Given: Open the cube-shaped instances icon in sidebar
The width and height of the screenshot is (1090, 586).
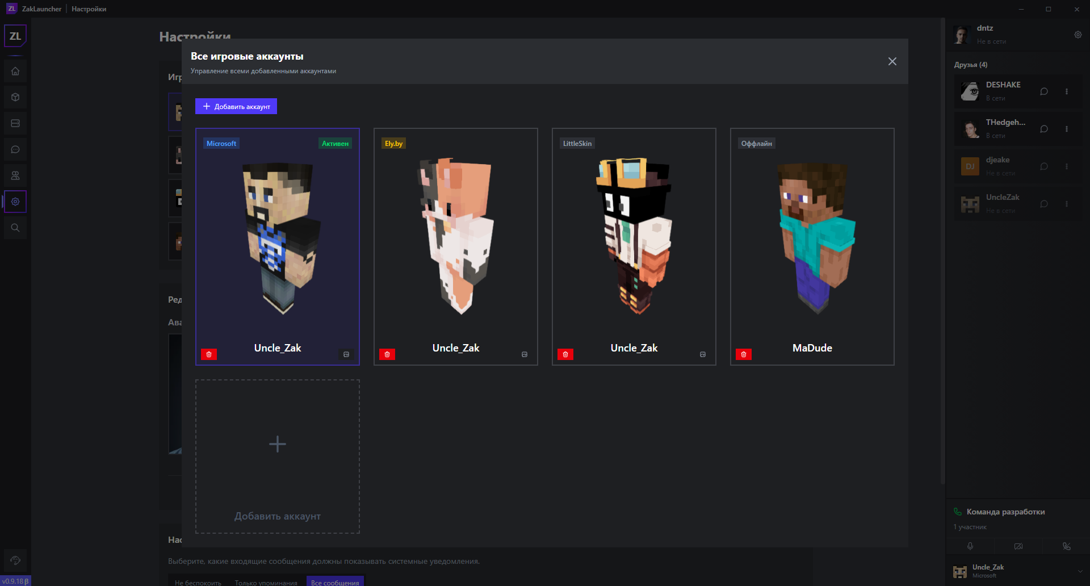Looking at the screenshot, I should (15, 97).
